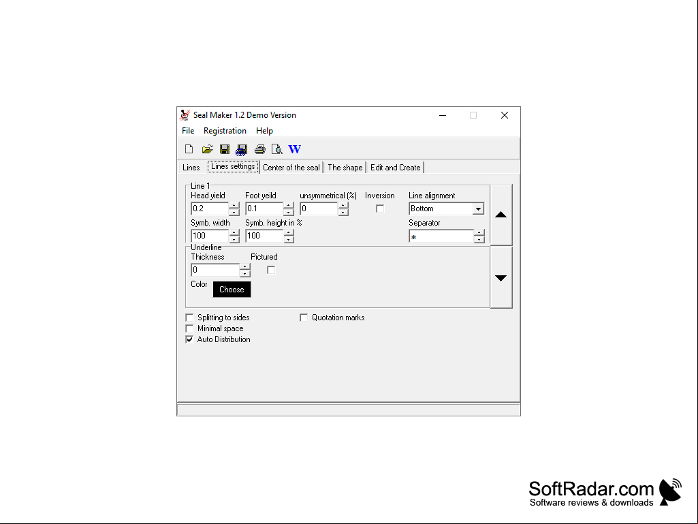Open the Help menu
Screen dimensions: 698x524
pyautogui.click(x=264, y=131)
